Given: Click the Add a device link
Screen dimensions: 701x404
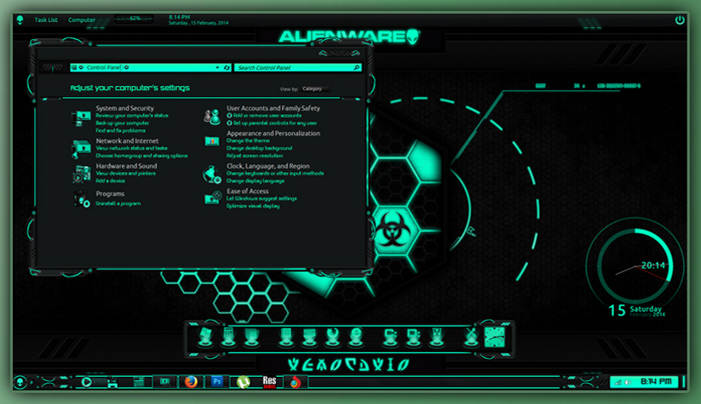Looking at the screenshot, I should coord(111,181).
